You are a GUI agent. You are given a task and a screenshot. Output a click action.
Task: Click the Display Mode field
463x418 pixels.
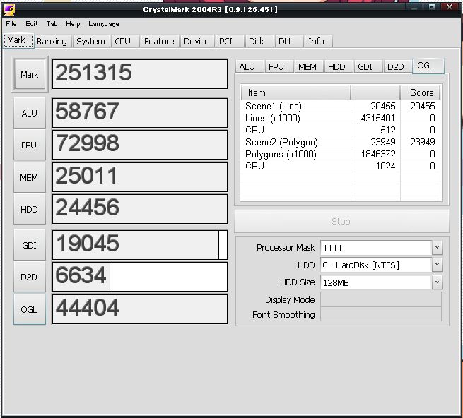click(x=381, y=299)
